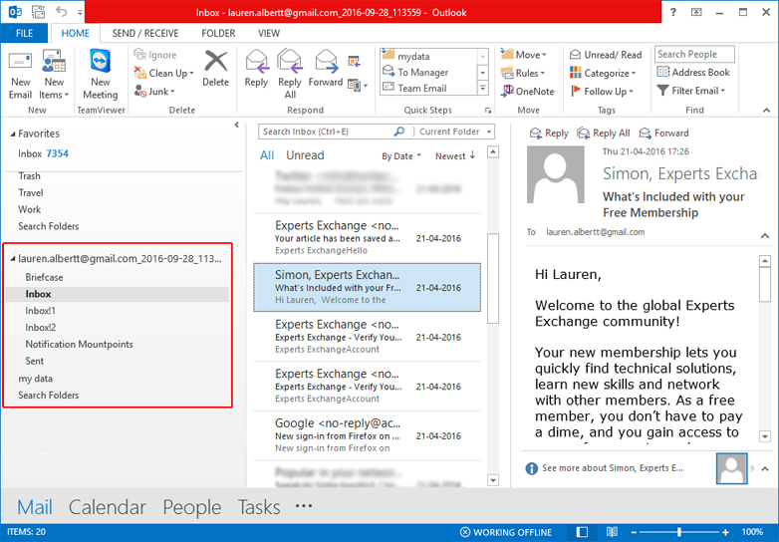Open the OneNote icon in Move group
The width and height of the screenshot is (779, 542).
(x=508, y=91)
